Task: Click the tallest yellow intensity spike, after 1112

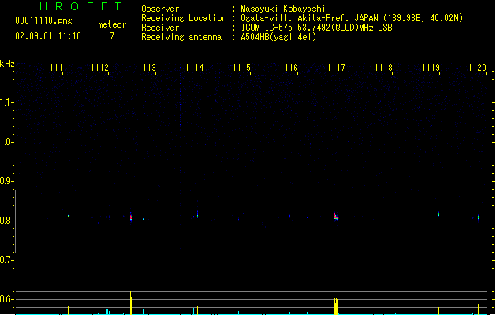Action: [x=131, y=303]
